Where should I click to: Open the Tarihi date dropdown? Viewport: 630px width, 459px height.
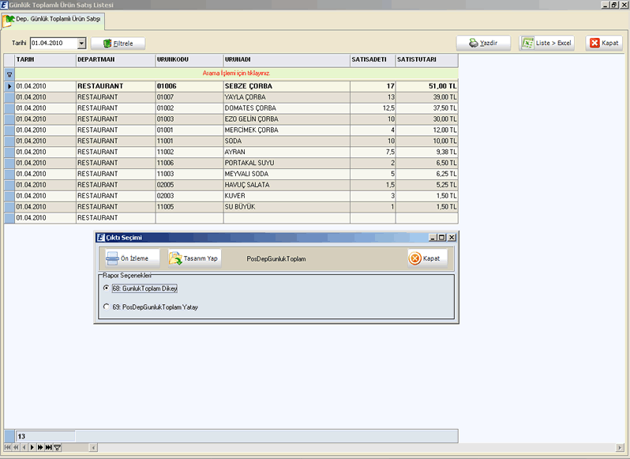[x=81, y=43]
